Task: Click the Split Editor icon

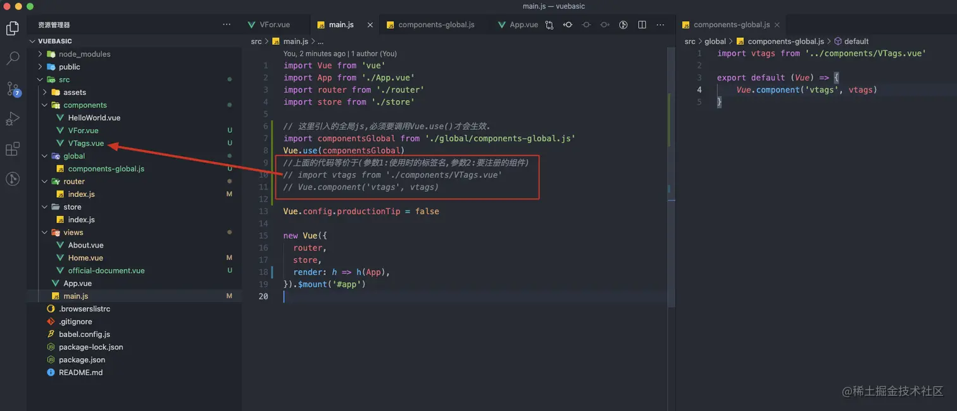Action: (642, 25)
